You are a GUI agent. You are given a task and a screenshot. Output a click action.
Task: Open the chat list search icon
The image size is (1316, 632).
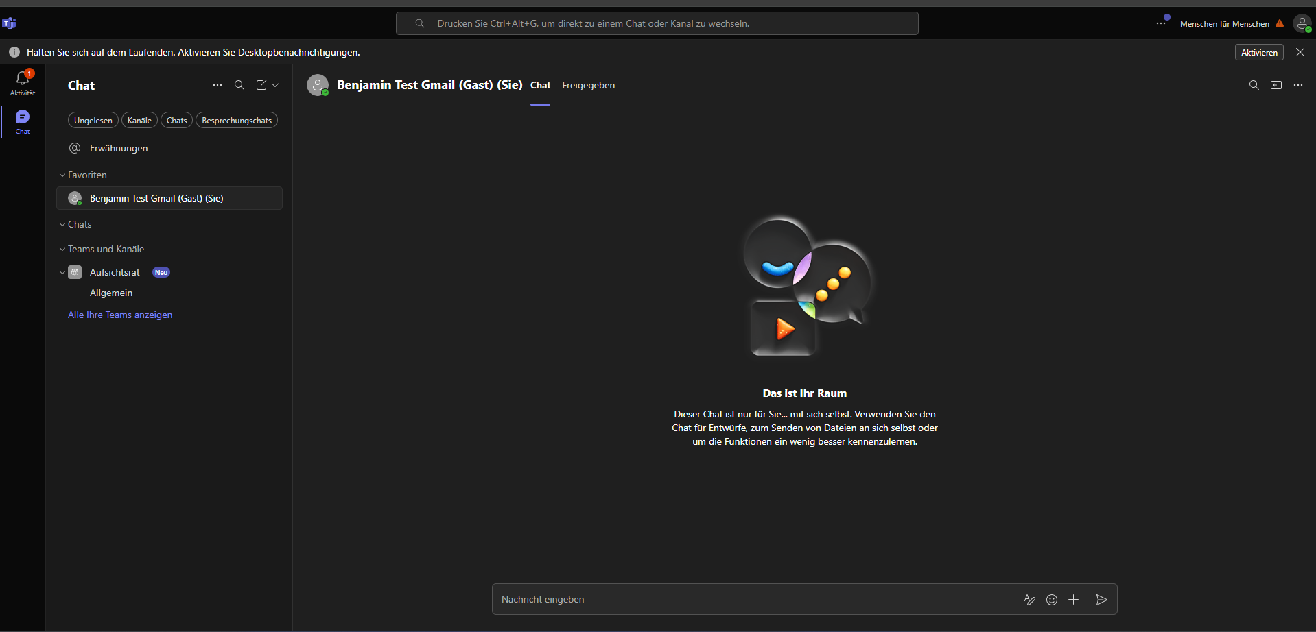tap(239, 85)
